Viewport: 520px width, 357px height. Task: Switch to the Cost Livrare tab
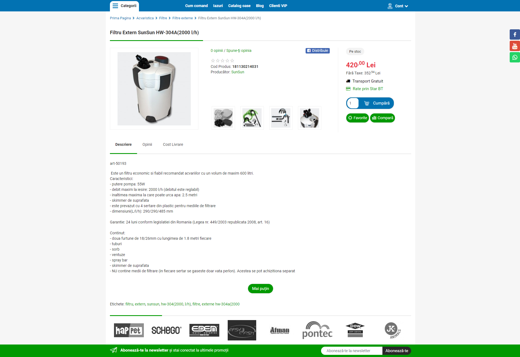tap(173, 144)
